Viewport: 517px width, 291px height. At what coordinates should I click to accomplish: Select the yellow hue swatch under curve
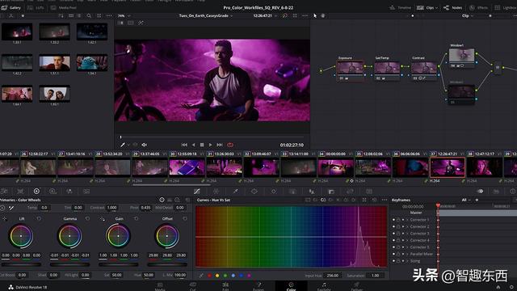(217, 276)
